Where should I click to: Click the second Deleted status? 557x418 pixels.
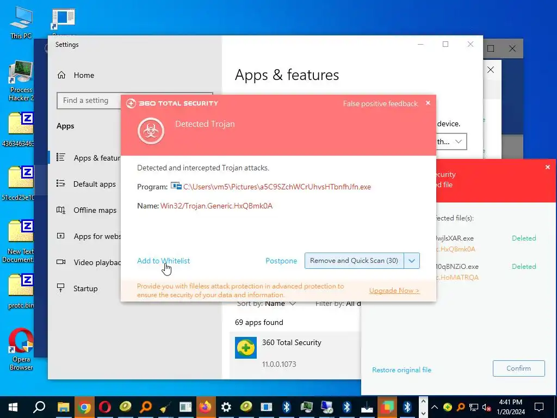[524, 266]
